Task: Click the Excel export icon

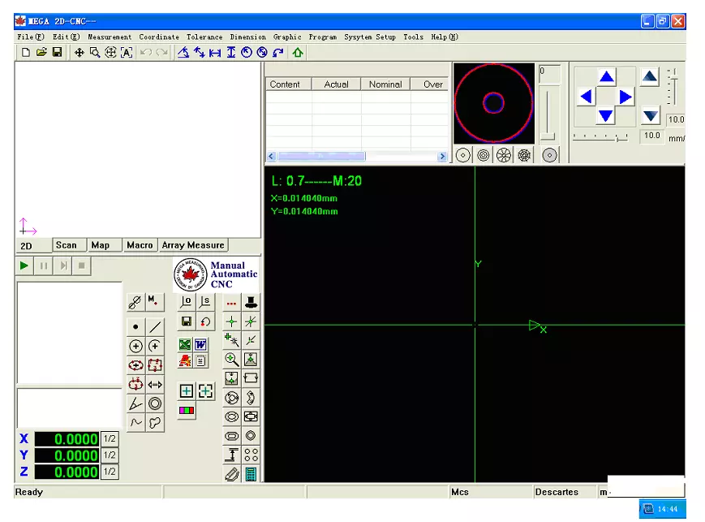Action: (186, 344)
